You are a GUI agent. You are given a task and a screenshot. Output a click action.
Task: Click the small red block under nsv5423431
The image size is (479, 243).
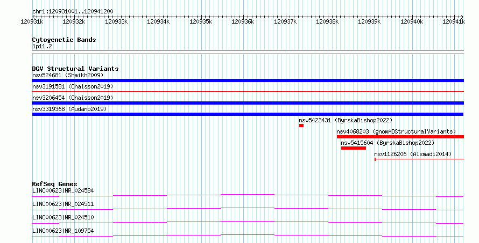coord(301,126)
